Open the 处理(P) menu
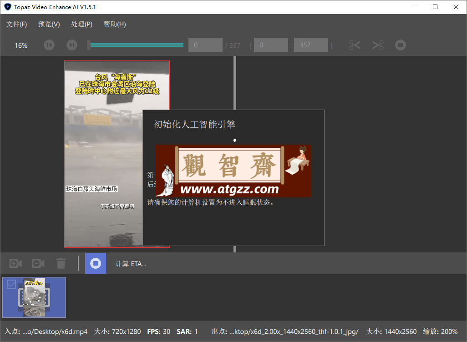The image size is (467, 342). pos(81,24)
